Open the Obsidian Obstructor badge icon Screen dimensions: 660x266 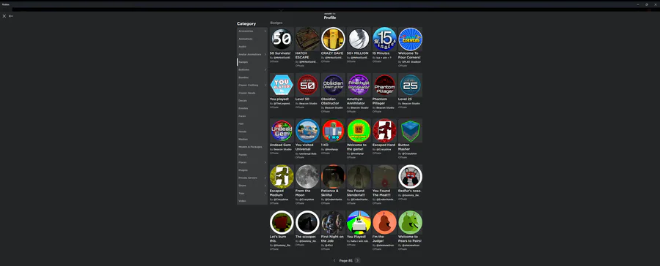point(333,85)
